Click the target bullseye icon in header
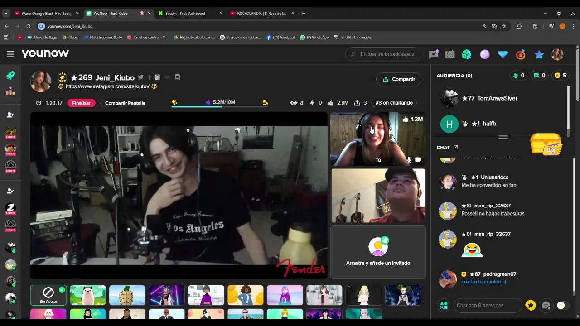 521,54
